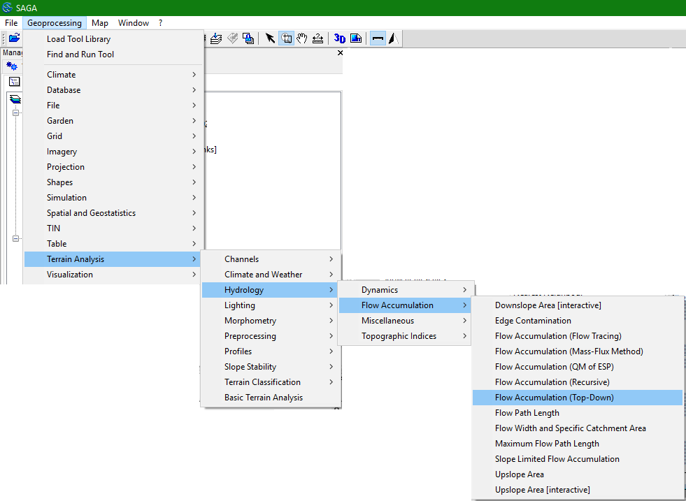The width and height of the screenshot is (686, 501).
Task: Click the stacked layers data icon
Action: 15,99
